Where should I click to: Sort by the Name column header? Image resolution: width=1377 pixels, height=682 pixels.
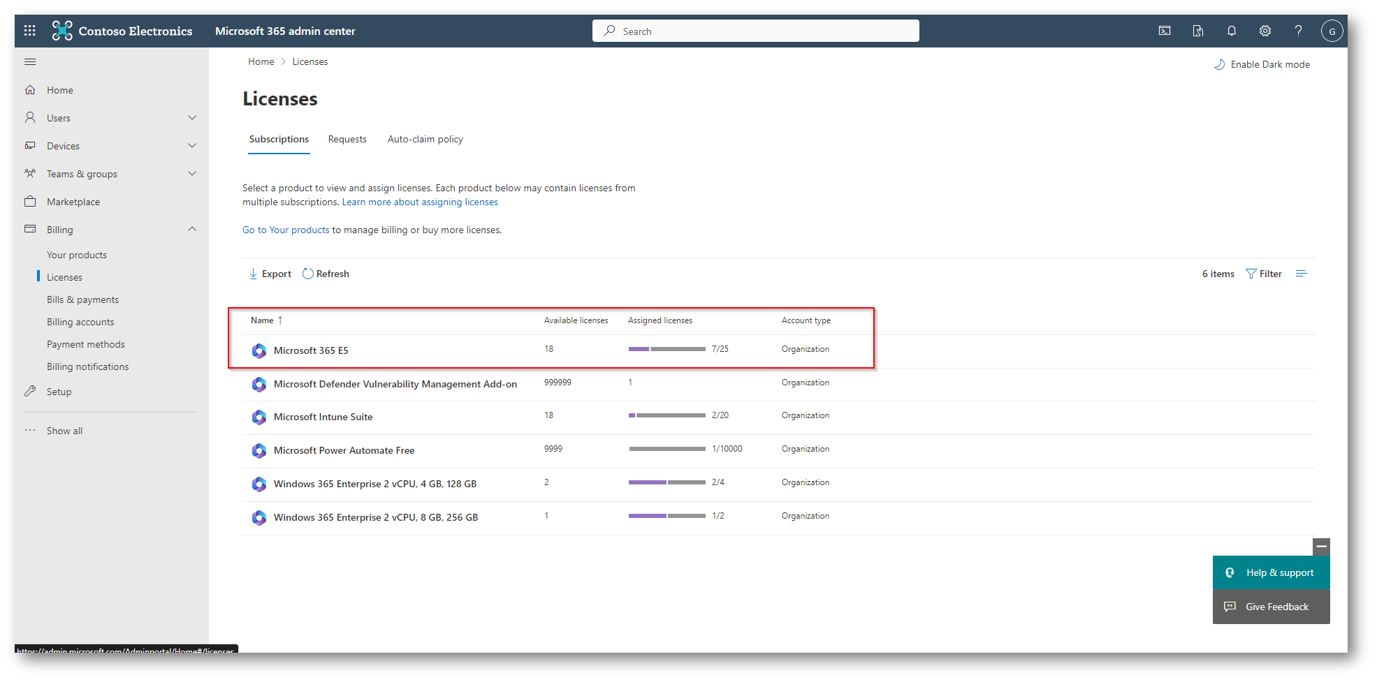coord(266,320)
